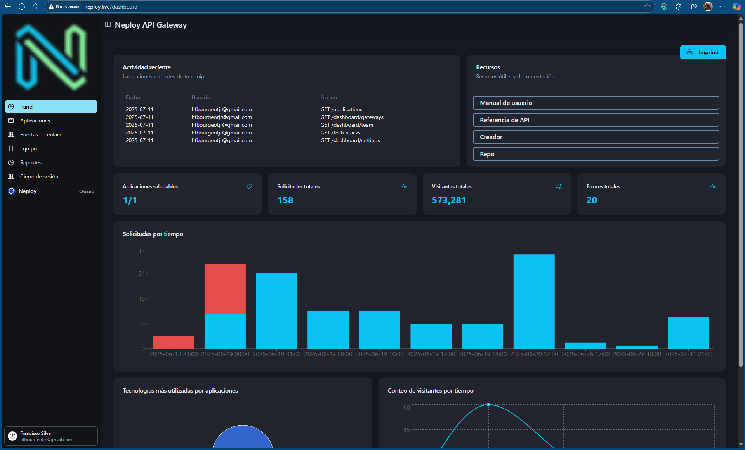Open the Creador resource link
This screenshot has height=450, width=745.
click(x=596, y=137)
